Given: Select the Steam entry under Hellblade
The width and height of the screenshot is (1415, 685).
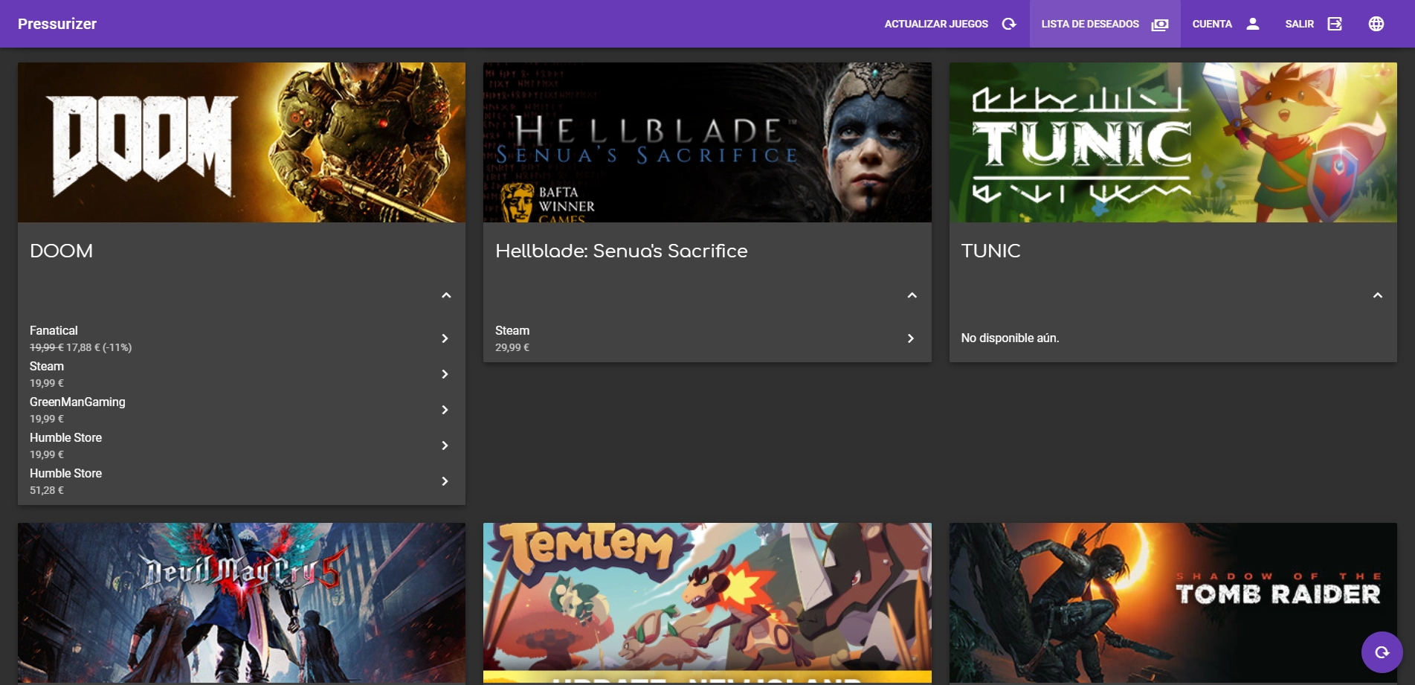Looking at the screenshot, I should coord(707,338).
